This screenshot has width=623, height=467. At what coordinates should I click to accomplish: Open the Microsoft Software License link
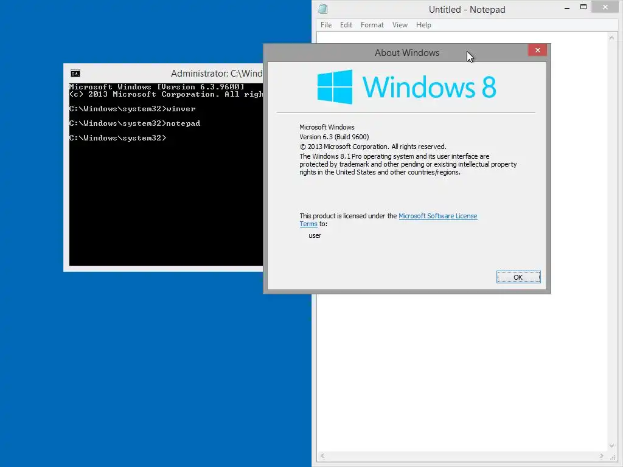(x=438, y=216)
